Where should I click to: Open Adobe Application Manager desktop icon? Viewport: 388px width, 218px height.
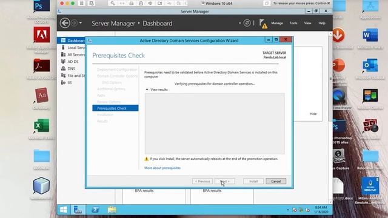(x=42, y=35)
